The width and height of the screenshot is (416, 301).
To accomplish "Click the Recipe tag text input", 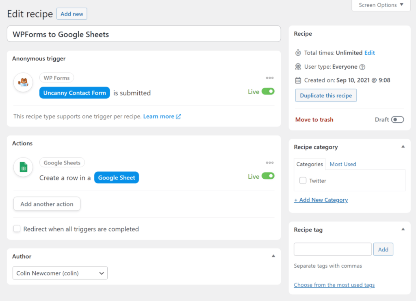I will 333,249.
